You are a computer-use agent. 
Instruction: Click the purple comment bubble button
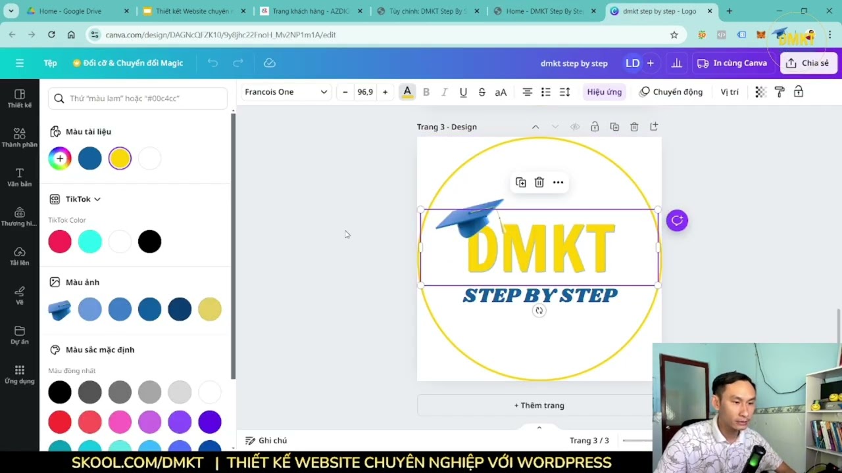pyautogui.click(x=677, y=221)
